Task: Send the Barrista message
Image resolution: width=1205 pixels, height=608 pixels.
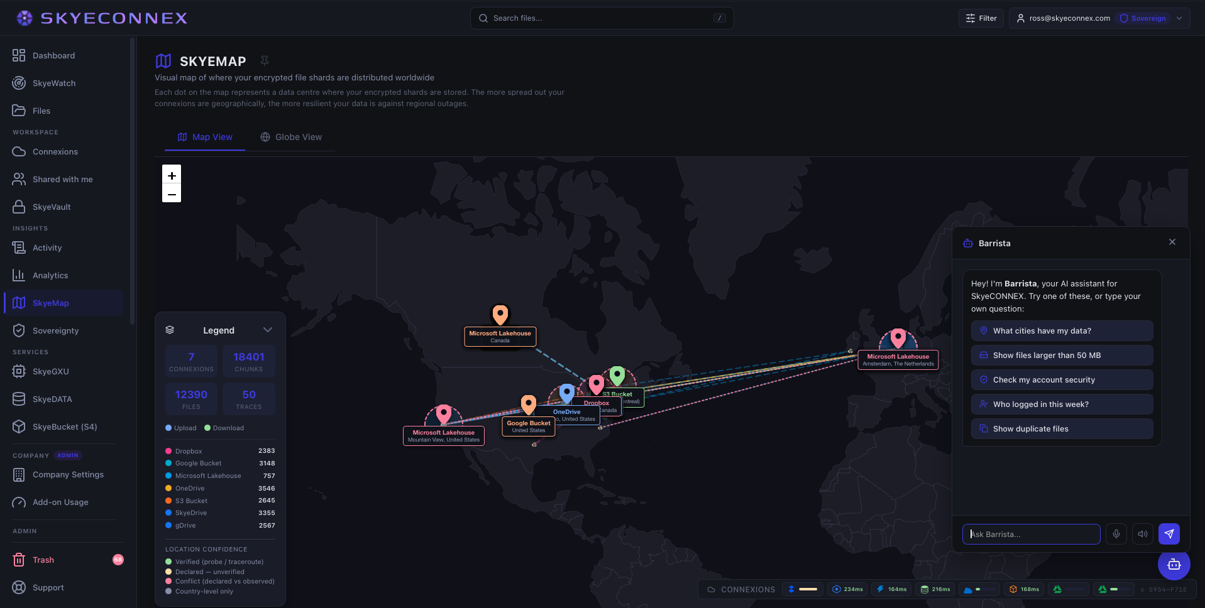Action: (x=1169, y=534)
